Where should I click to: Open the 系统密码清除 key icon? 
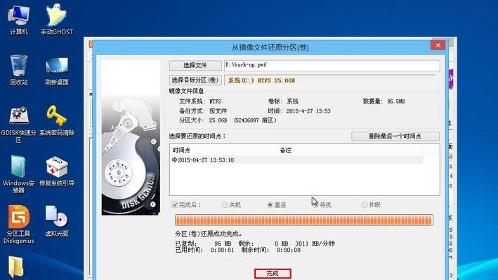coord(56,120)
